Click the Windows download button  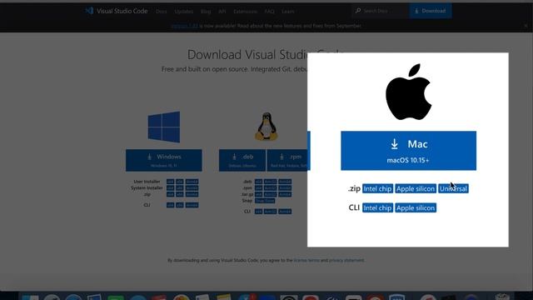point(164,160)
